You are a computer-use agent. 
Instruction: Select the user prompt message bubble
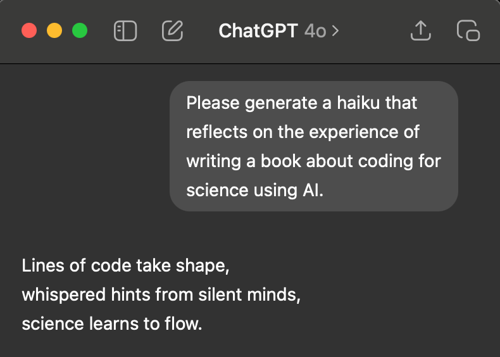click(314, 146)
